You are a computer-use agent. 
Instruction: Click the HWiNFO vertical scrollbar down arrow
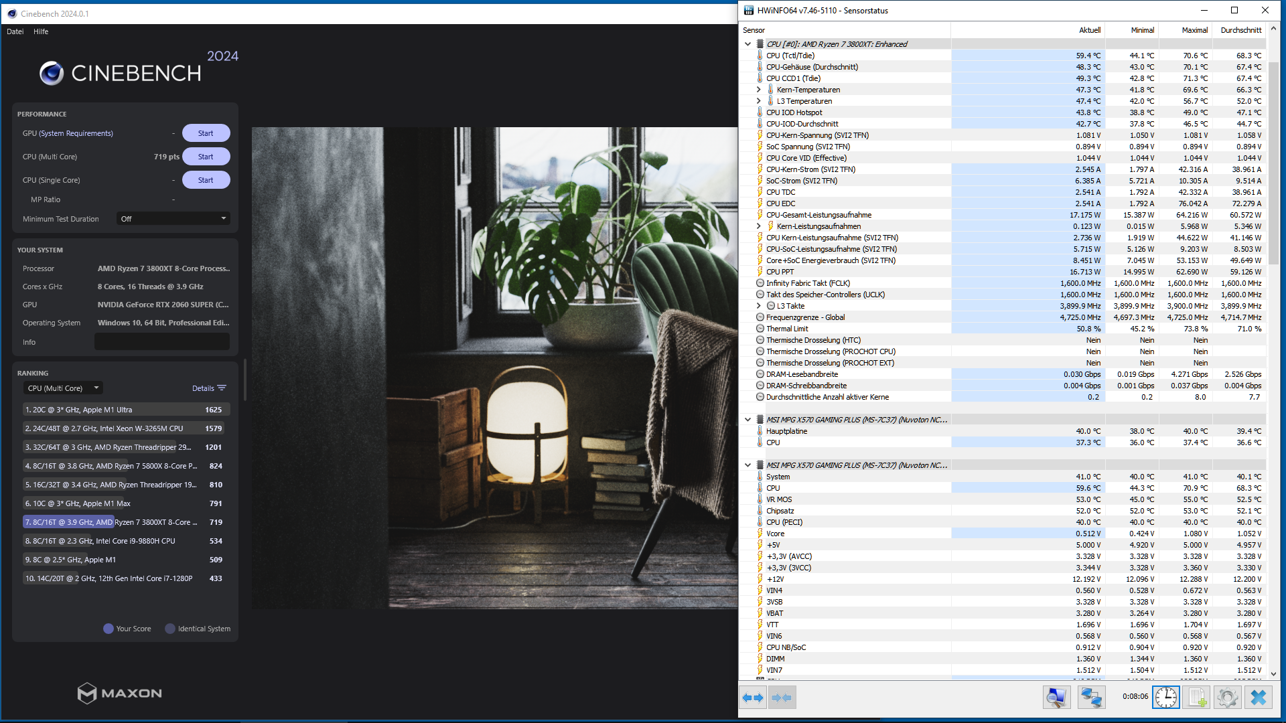point(1273,674)
